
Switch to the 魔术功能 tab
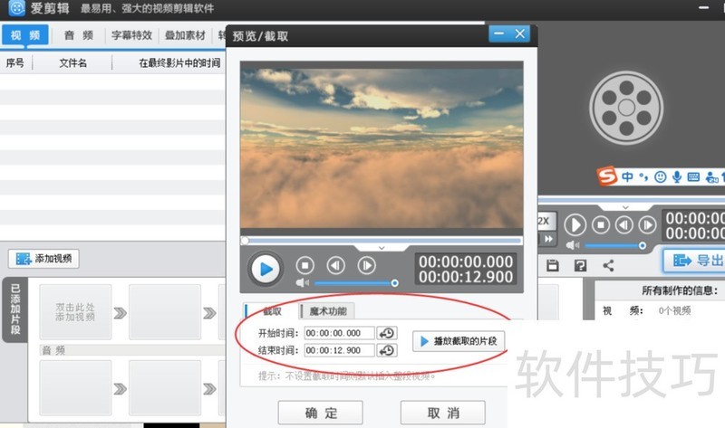click(327, 311)
